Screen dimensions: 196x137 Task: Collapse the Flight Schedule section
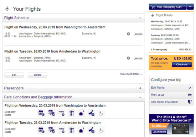pyautogui.click(x=140, y=18)
